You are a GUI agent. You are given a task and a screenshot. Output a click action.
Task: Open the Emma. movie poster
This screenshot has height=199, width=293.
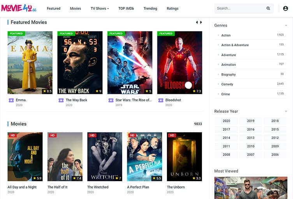point(30,62)
